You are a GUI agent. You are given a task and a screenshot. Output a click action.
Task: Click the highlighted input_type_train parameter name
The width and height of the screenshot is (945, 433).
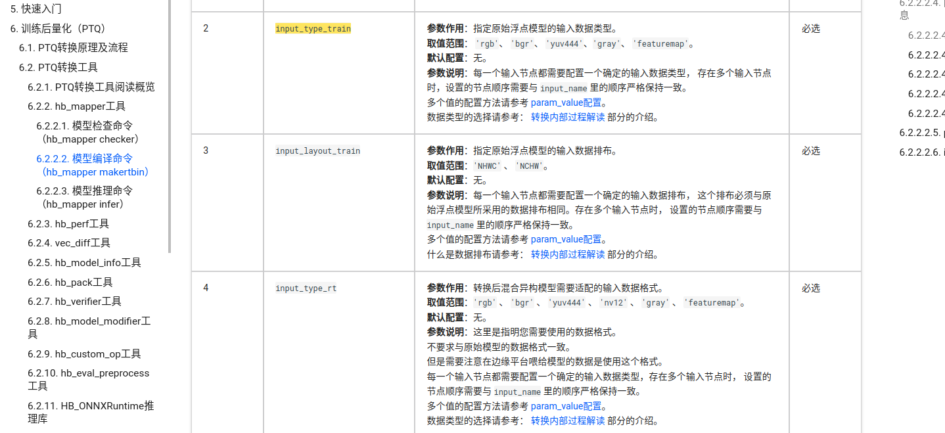pos(313,29)
